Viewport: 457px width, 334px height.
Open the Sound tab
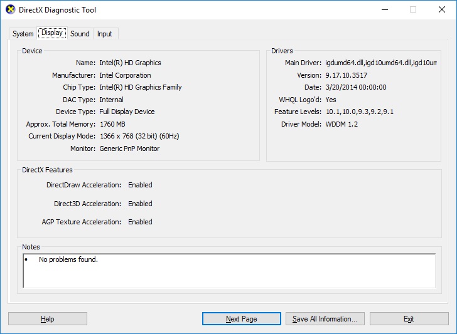pos(80,34)
